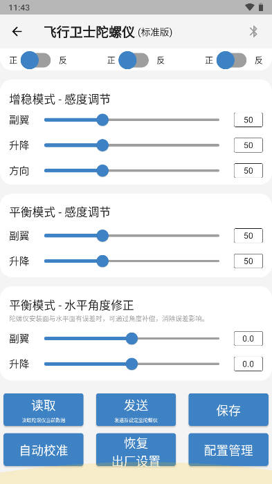272x484 pixels.
Task: Tap the battery status bar icon
Action: click(261, 7)
